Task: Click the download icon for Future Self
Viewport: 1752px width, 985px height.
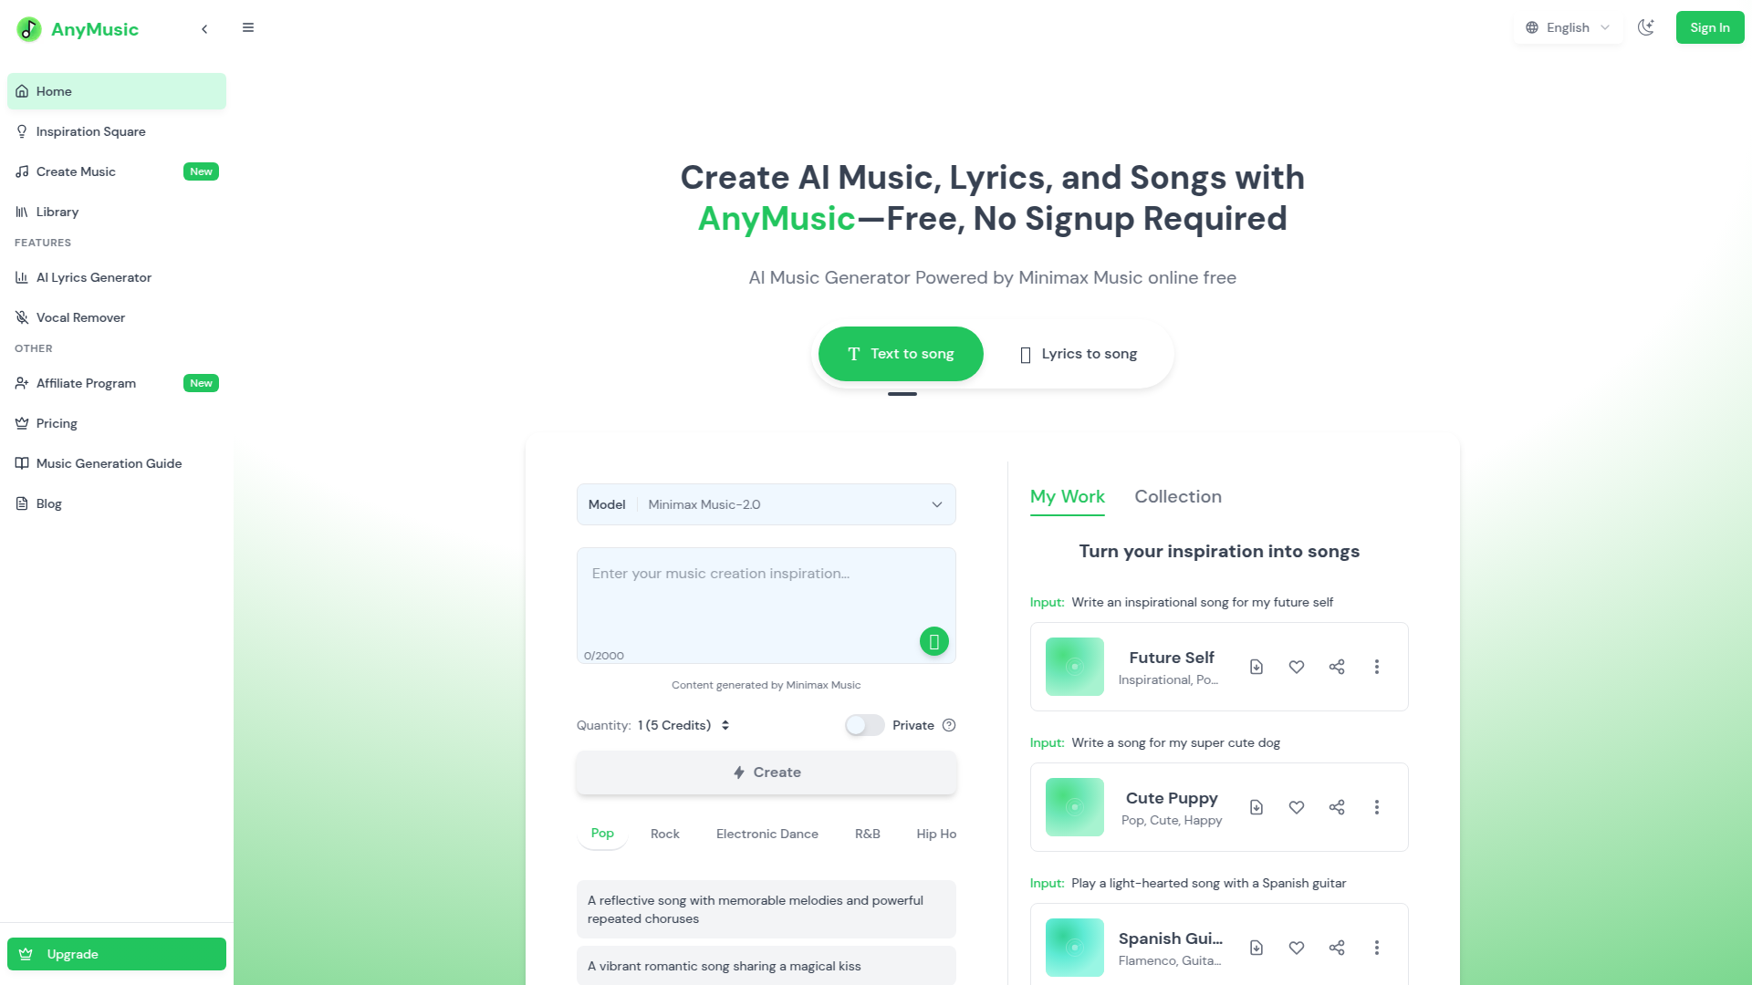Action: tap(1257, 667)
